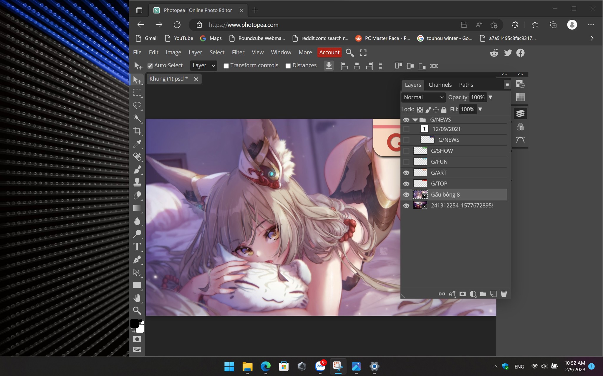Choose the Type tool
Image resolution: width=603 pixels, height=376 pixels.
137,247
